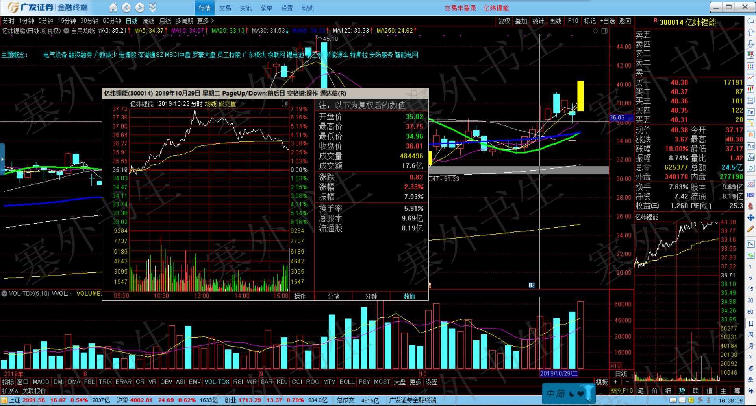Switch chart period to 分时
Image resolution: width=756 pixels, height=406 pixels.
point(8,21)
